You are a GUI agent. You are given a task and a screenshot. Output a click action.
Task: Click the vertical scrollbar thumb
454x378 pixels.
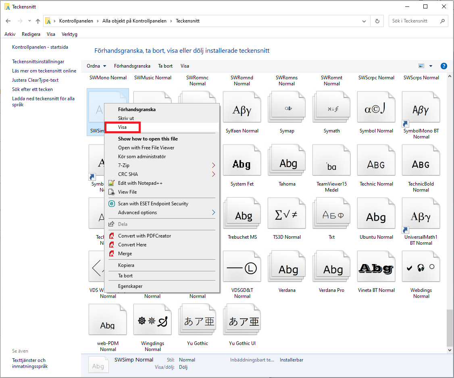(450, 328)
